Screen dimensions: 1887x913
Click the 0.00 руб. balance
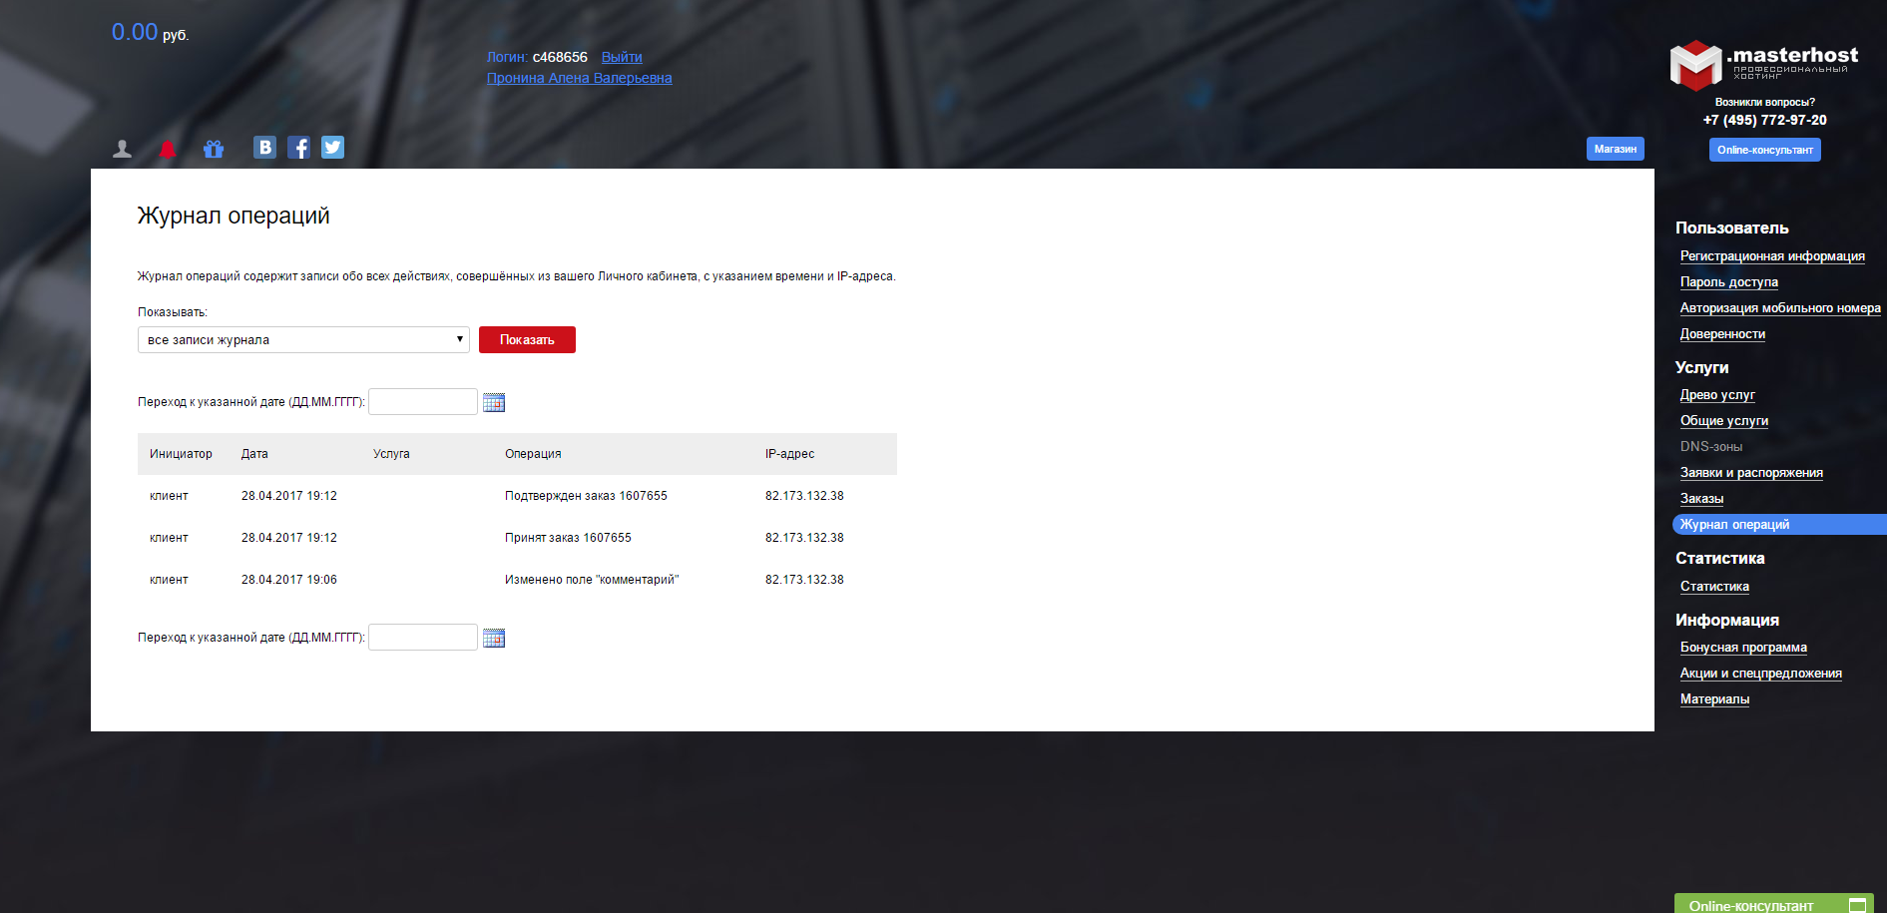coord(150,32)
